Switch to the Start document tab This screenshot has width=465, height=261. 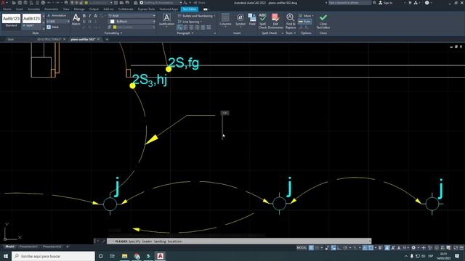click(x=11, y=39)
